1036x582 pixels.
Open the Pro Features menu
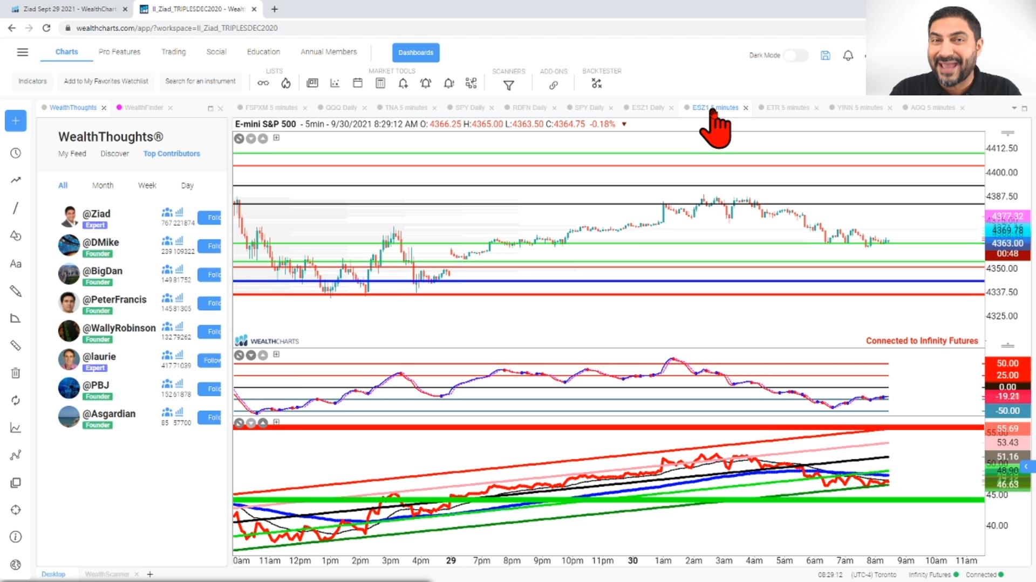(x=119, y=52)
